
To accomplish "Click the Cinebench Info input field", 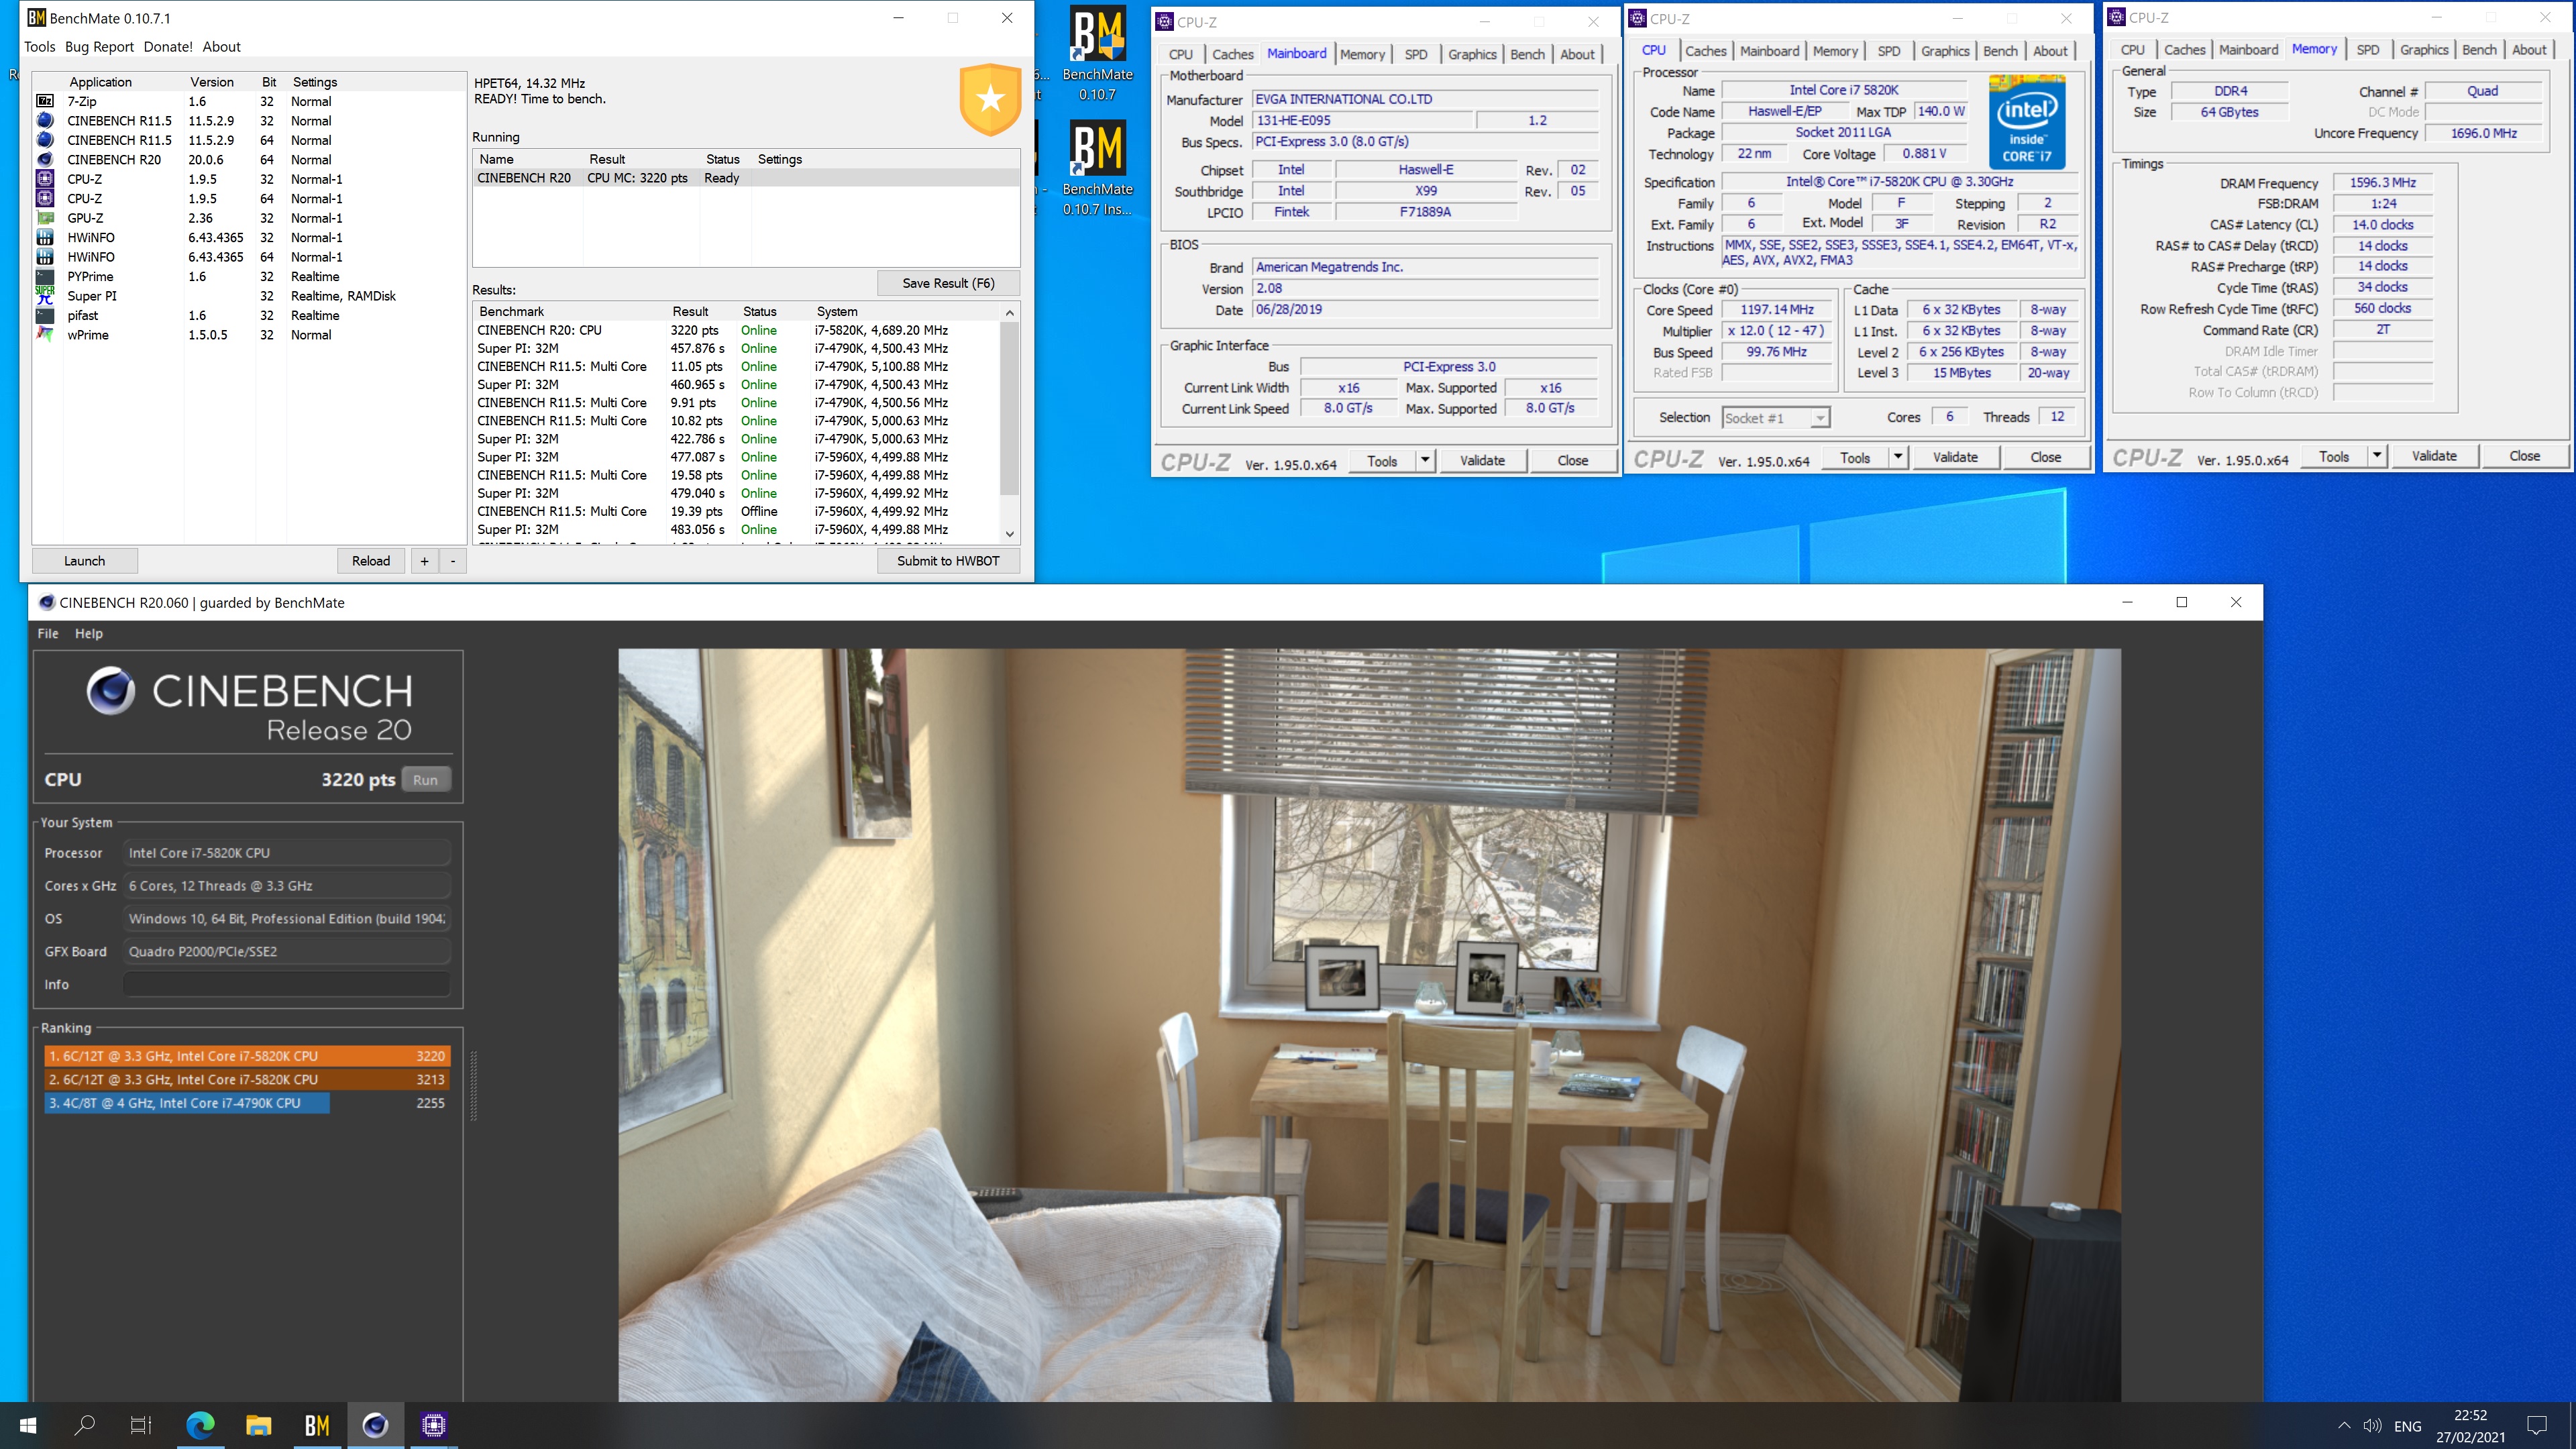I will click(286, 984).
